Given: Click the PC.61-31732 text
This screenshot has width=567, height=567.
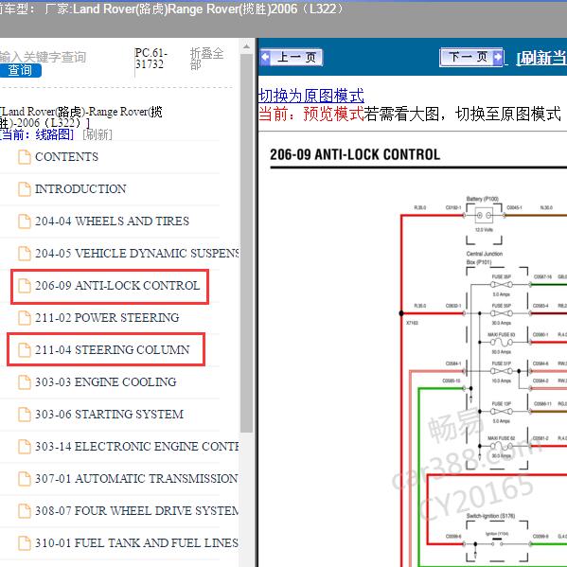Looking at the screenshot, I should pos(151,59).
